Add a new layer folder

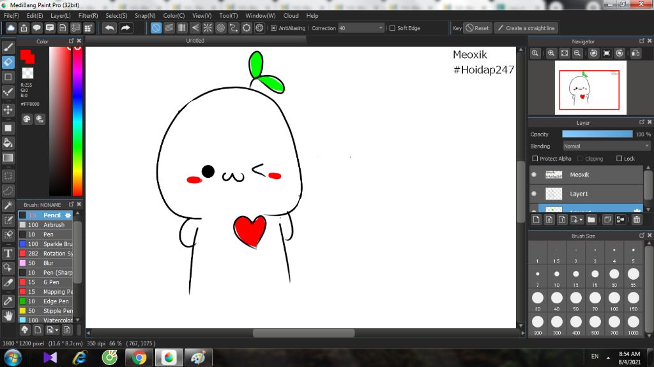pyautogui.click(x=591, y=219)
